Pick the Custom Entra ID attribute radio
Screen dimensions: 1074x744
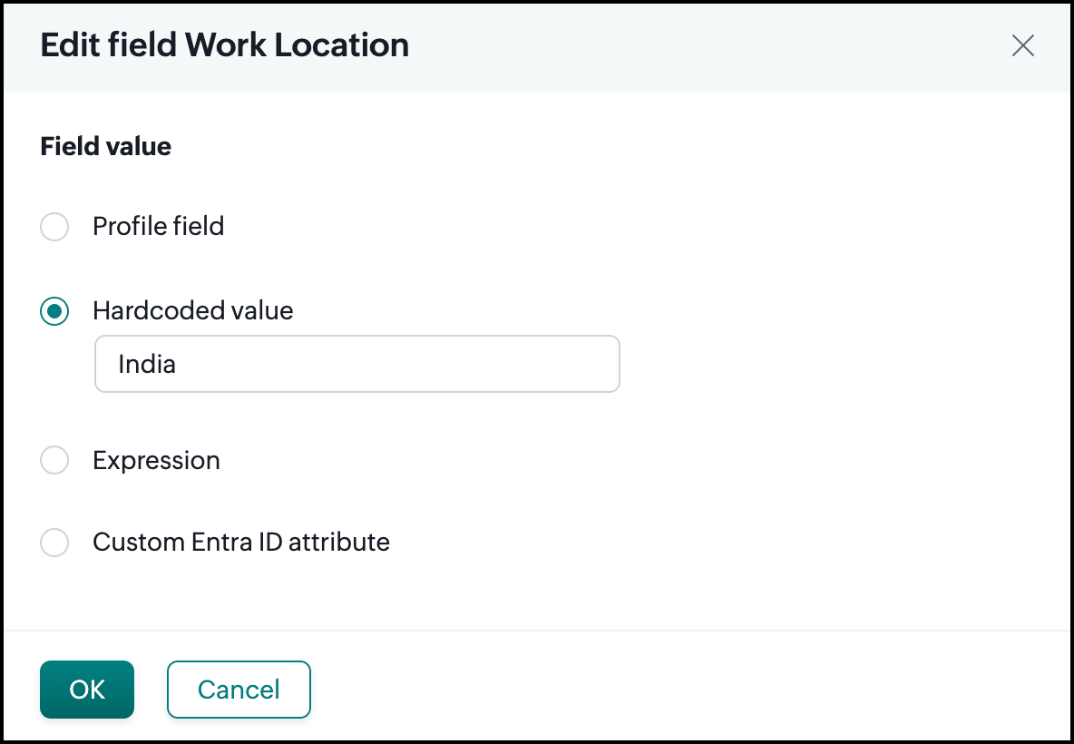54,543
